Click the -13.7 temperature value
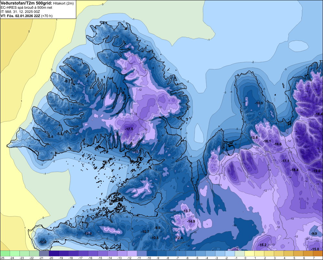 tap(187, 211)
